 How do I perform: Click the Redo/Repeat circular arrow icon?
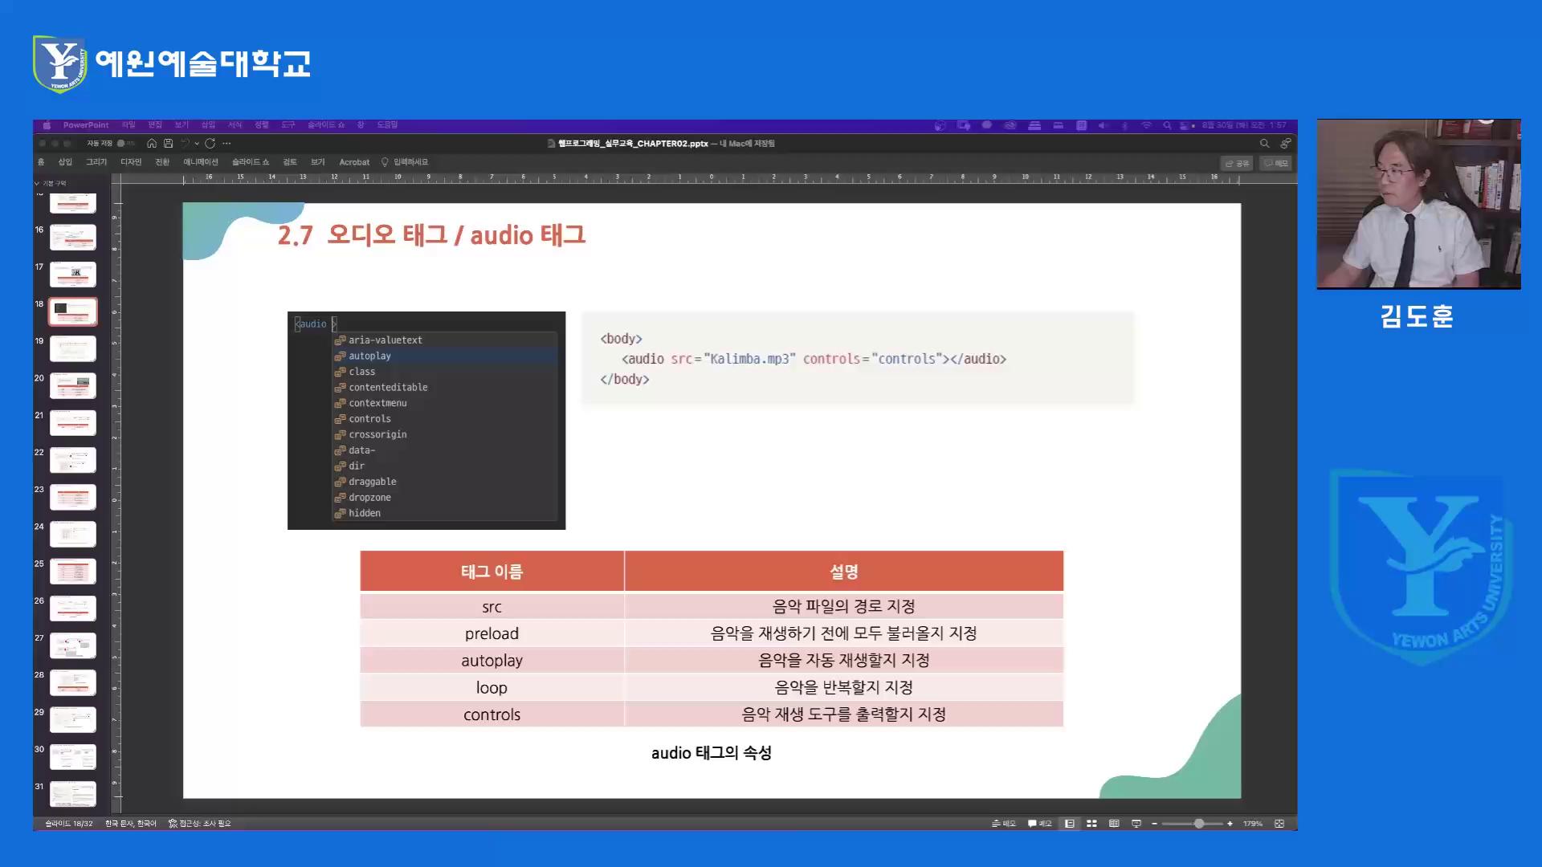[210, 144]
